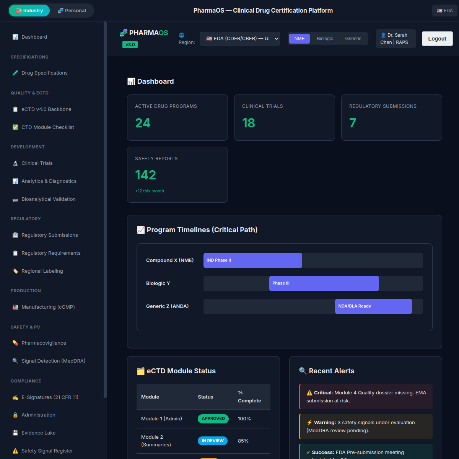
Task: Click the E-Signatures writing hand icon
Action: tap(15, 397)
